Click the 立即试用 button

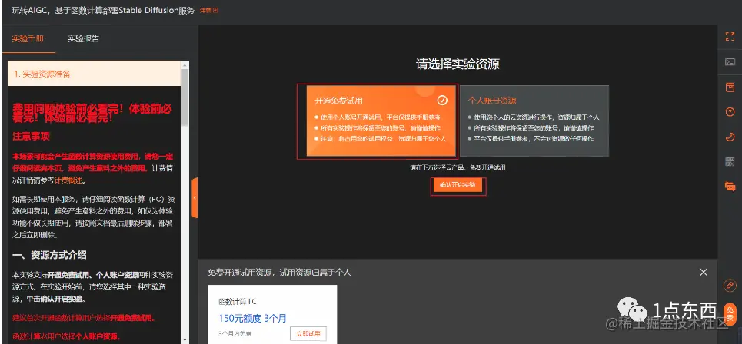pos(308,333)
